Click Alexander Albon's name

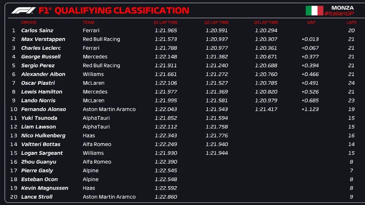(43, 74)
